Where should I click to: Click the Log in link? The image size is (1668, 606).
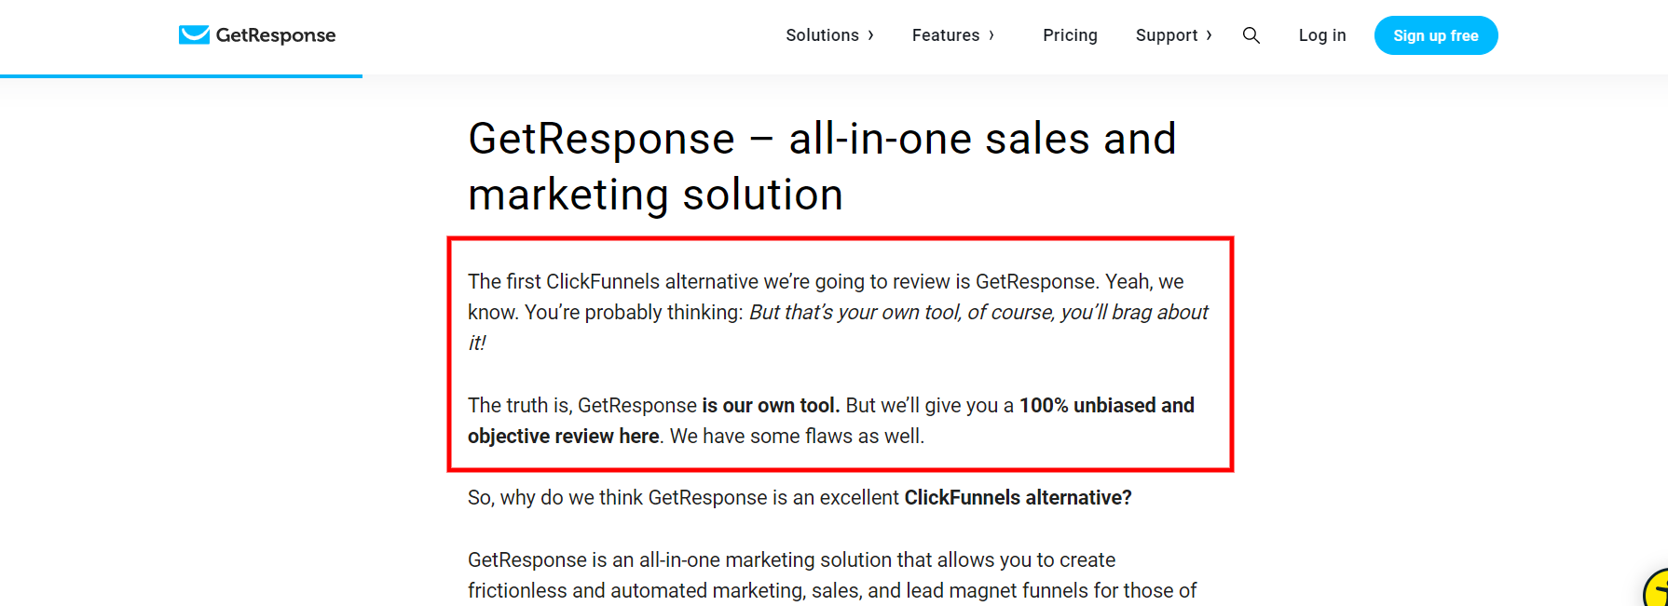1322,35
